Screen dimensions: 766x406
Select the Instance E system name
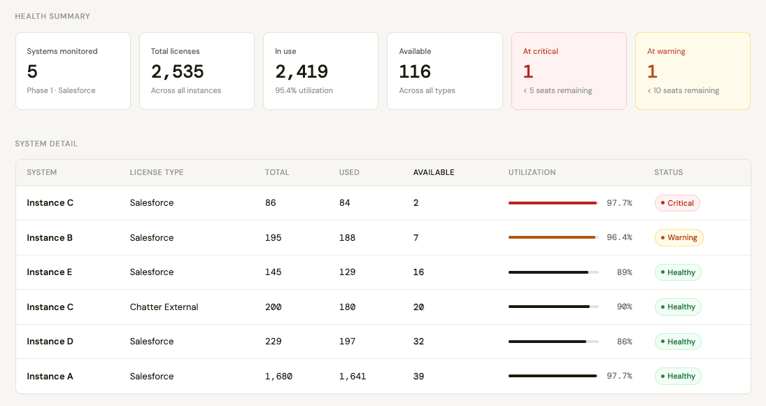click(50, 272)
